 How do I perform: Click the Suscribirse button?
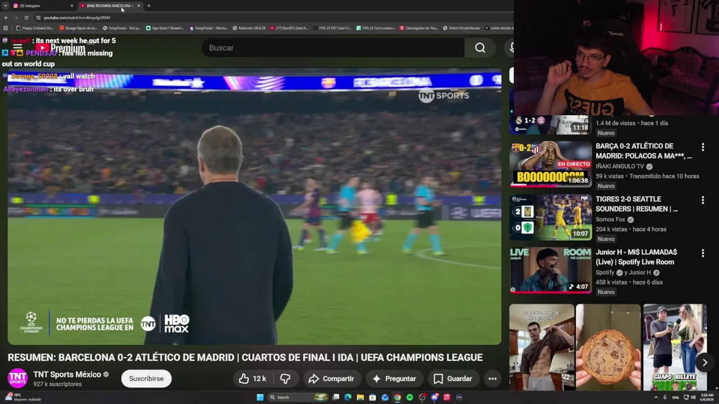point(146,379)
